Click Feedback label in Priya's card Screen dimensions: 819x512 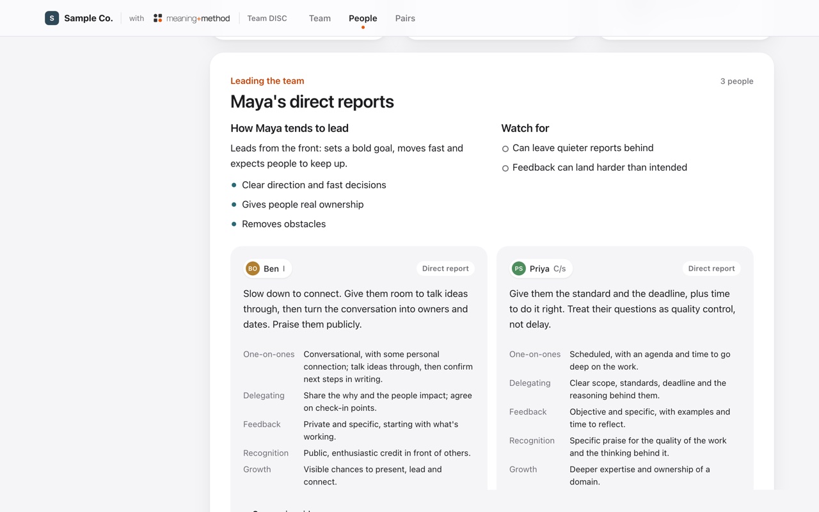coord(528,412)
